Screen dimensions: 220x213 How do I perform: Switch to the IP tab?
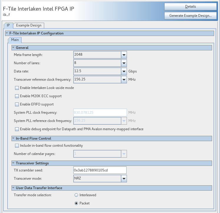pyautogui.click(x=8, y=25)
